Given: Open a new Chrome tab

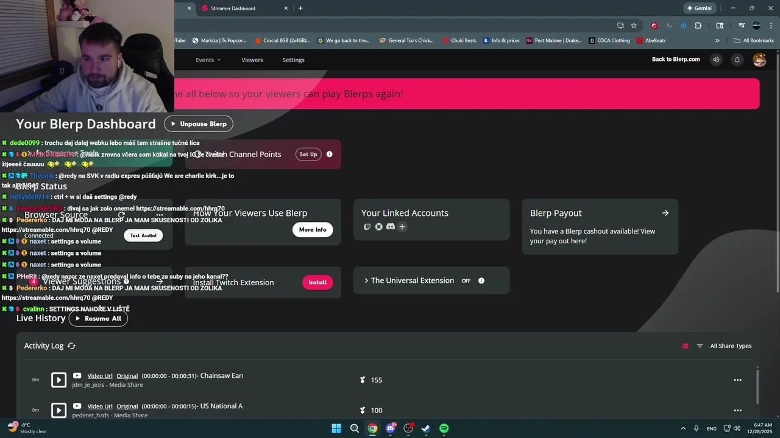Looking at the screenshot, I should pyautogui.click(x=300, y=9).
